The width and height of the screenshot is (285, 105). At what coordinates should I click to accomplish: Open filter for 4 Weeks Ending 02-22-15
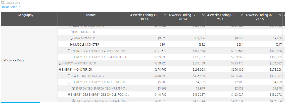click(280, 15)
